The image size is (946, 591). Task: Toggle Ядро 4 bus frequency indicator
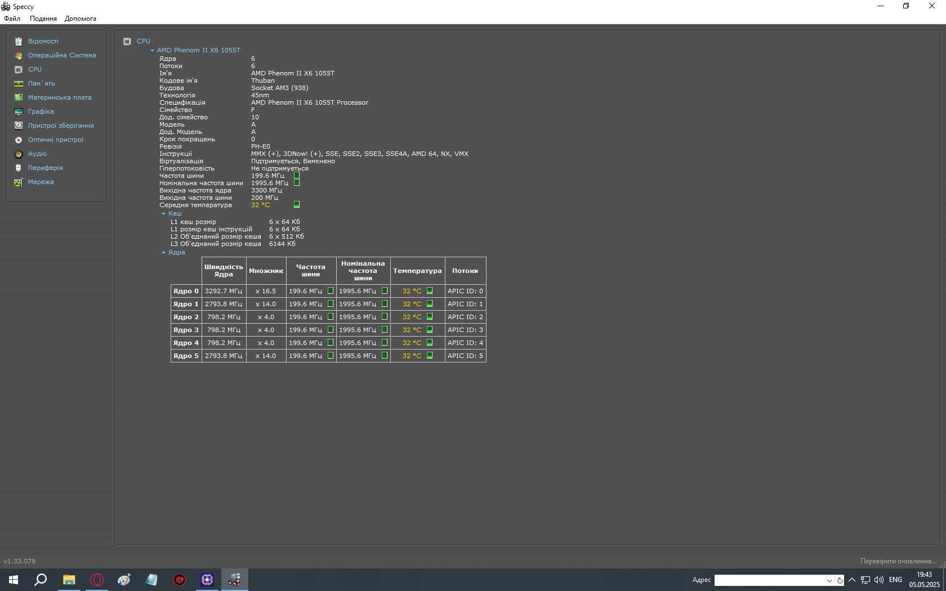pos(331,343)
